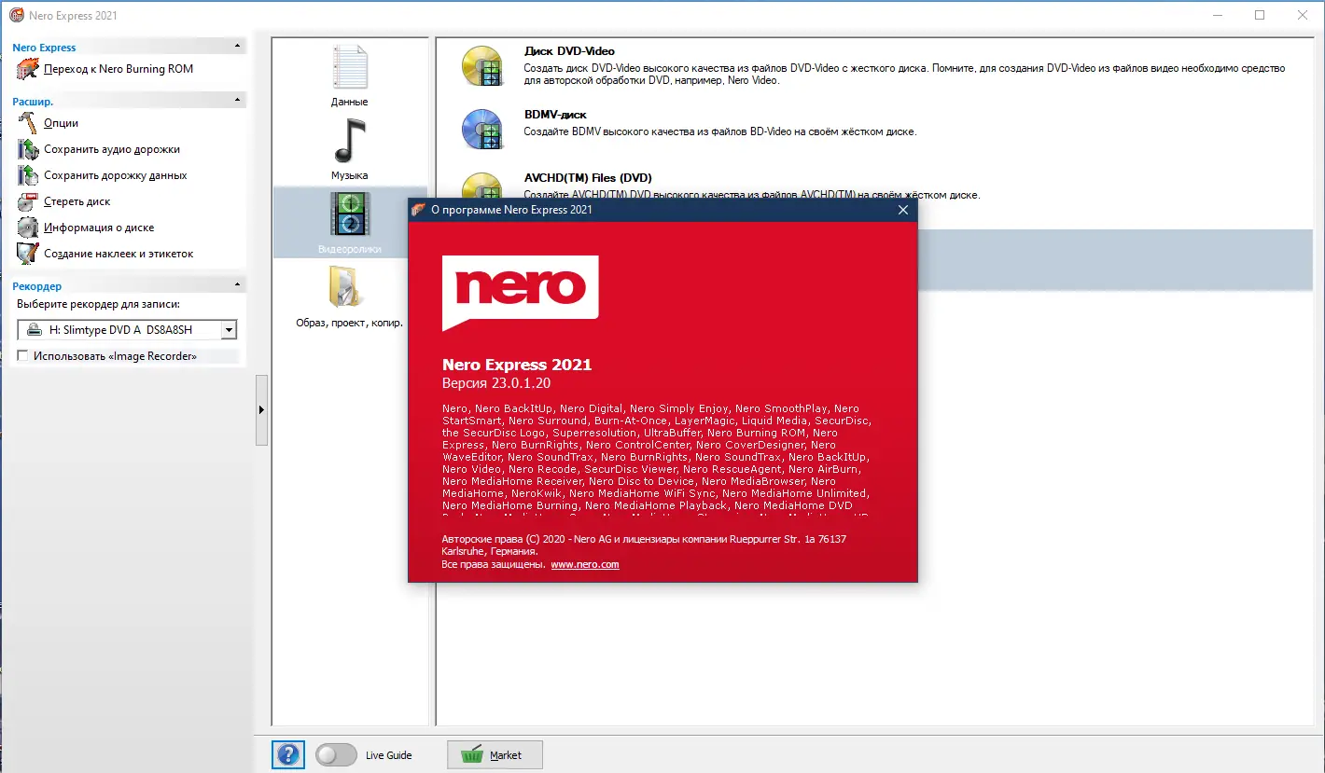1325x773 pixels.
Task: Click the Стереть диск tool icon
Action: pyautogui.click(x=27, y=201)
